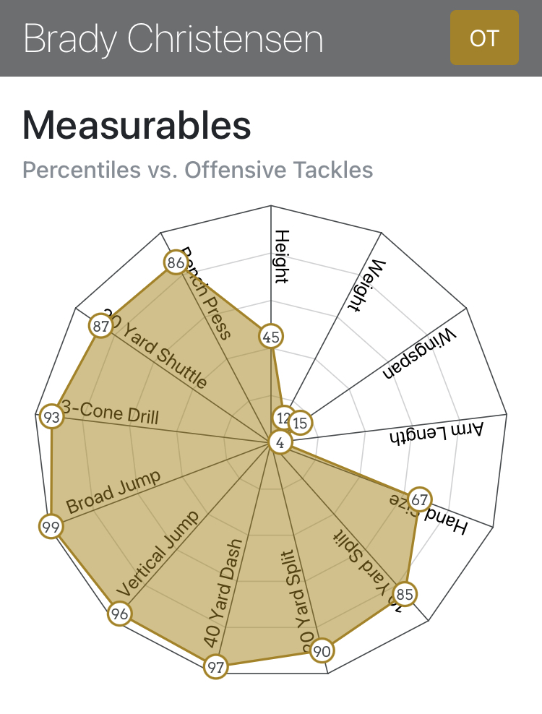Select the 96 Vertical Jump data point

120,614
